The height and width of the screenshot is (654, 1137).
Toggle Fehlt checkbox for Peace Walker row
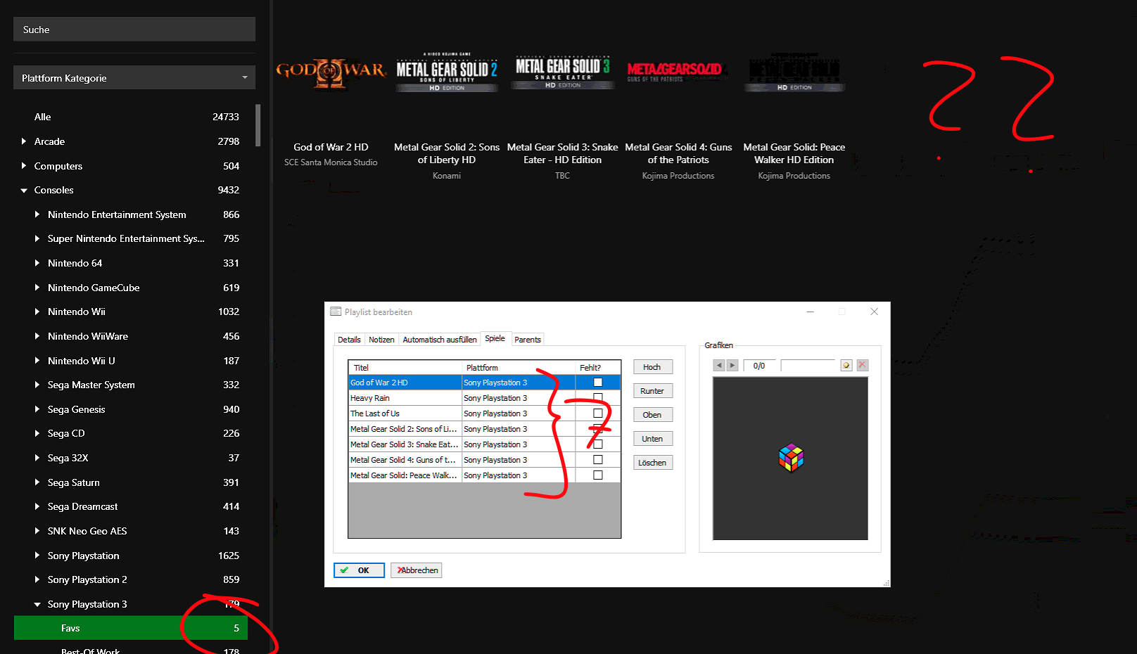[x=598, y=475]
